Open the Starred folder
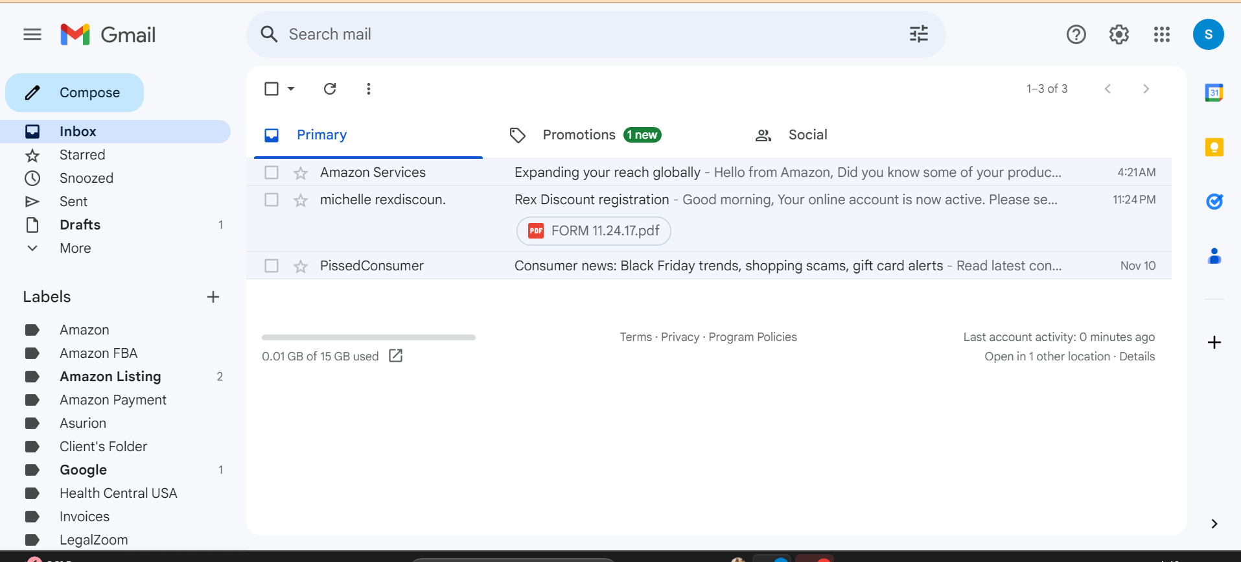Viewport: 1241px width, 562px height. click(115, 155)
